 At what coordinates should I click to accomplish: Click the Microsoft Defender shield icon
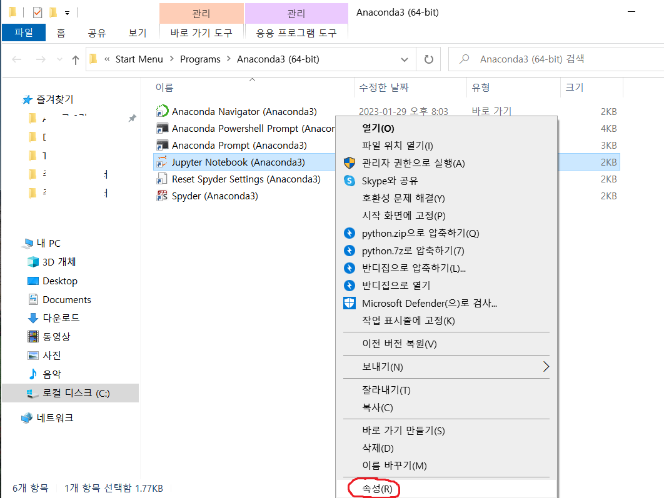point(350,303)
